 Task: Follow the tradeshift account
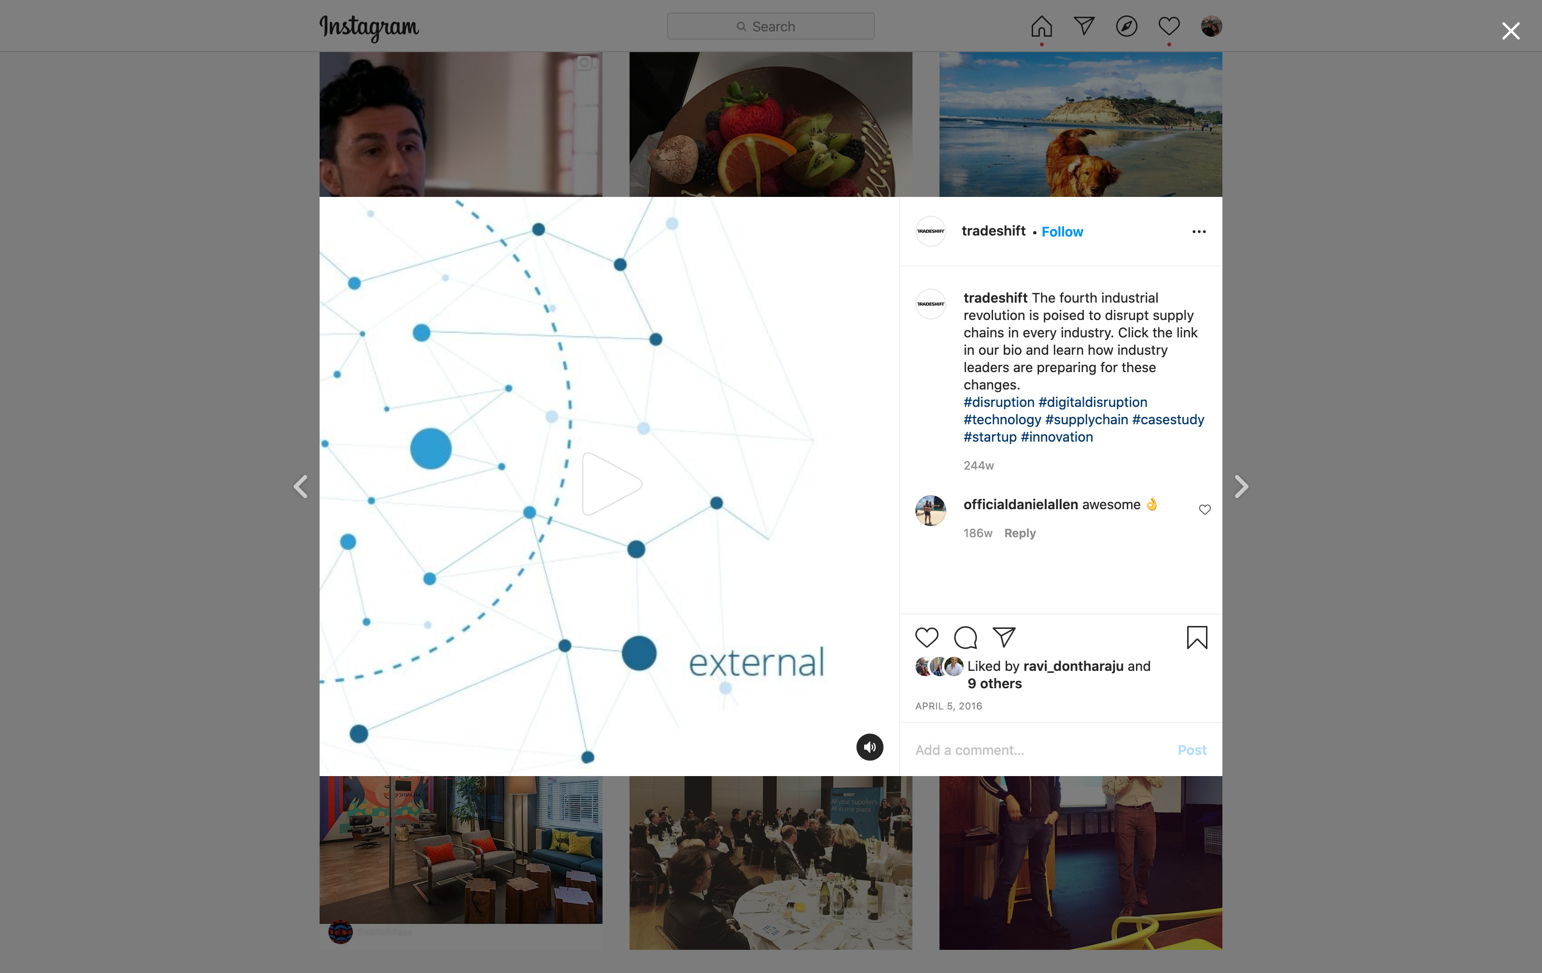pyautogui.click(x=1062, y=232)
